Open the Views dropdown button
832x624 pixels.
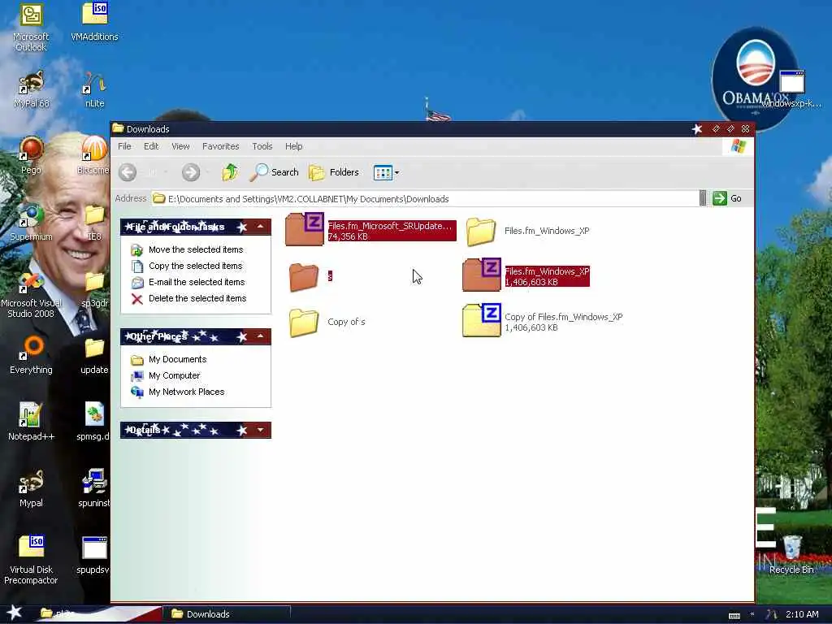click(x=386, y=172)
